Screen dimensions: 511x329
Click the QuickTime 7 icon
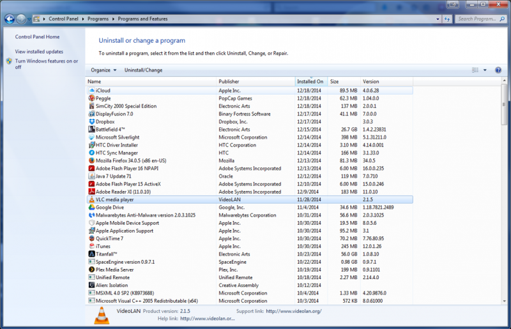click(91, 239)
